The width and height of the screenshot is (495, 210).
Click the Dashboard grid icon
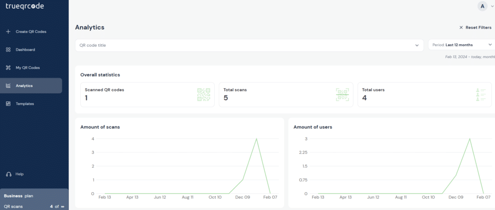pos(8,50)
